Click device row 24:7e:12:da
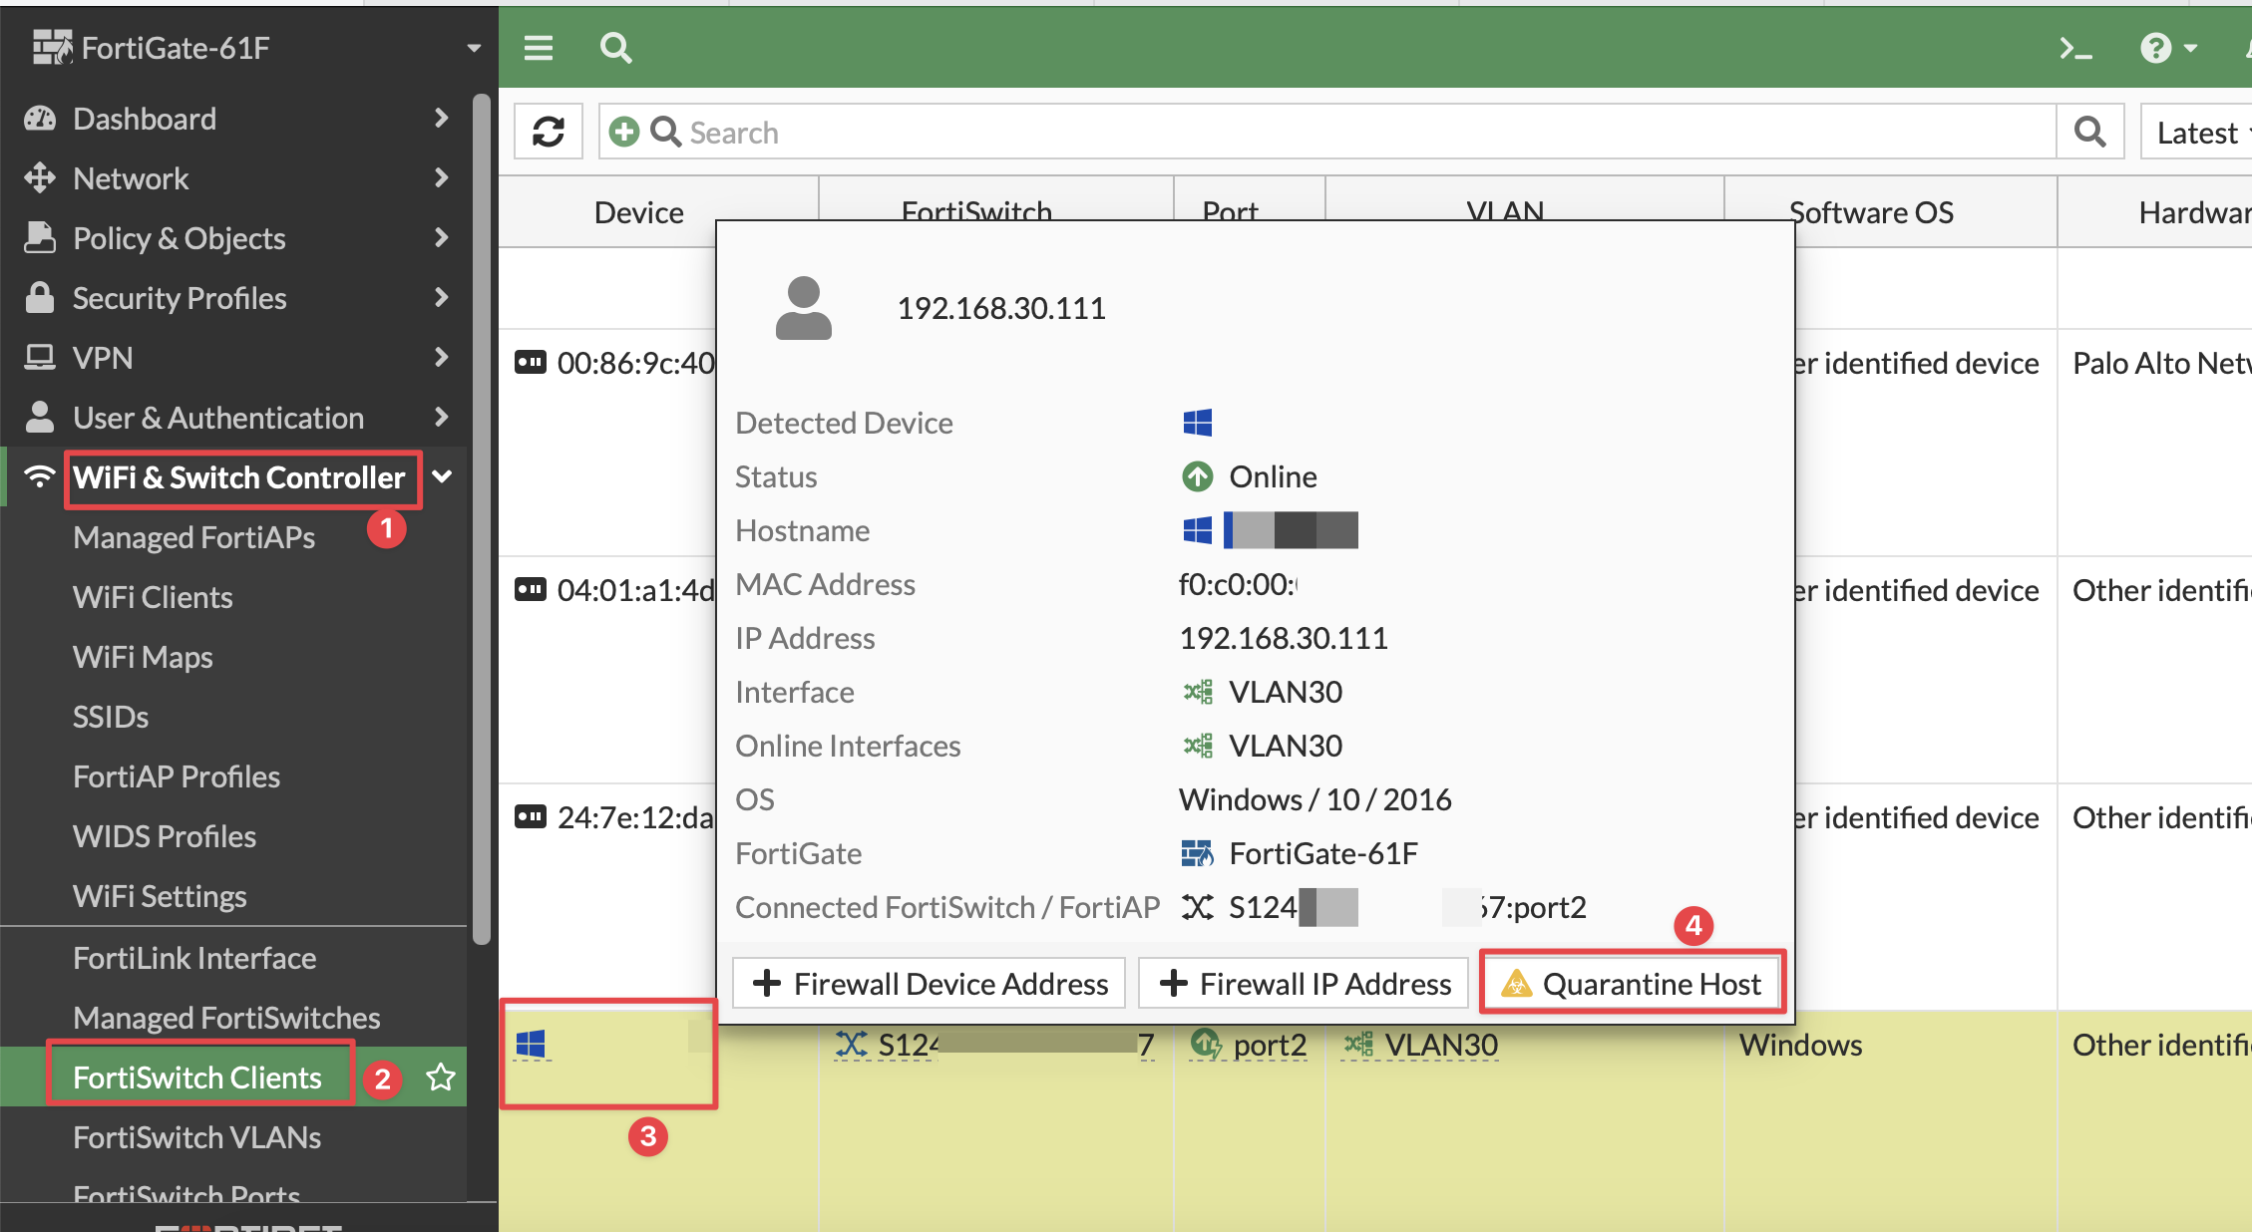The height and width of the screenshot is (1232, 2252). [x=615, y=817]
